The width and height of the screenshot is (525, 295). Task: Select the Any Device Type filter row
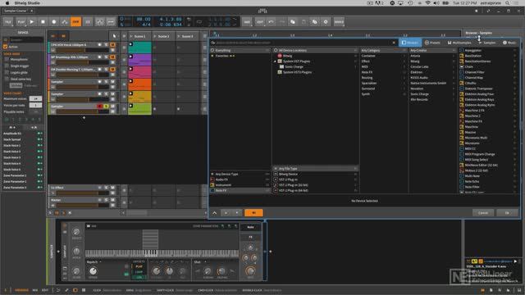pyautogui.click(x=240, y=175)
